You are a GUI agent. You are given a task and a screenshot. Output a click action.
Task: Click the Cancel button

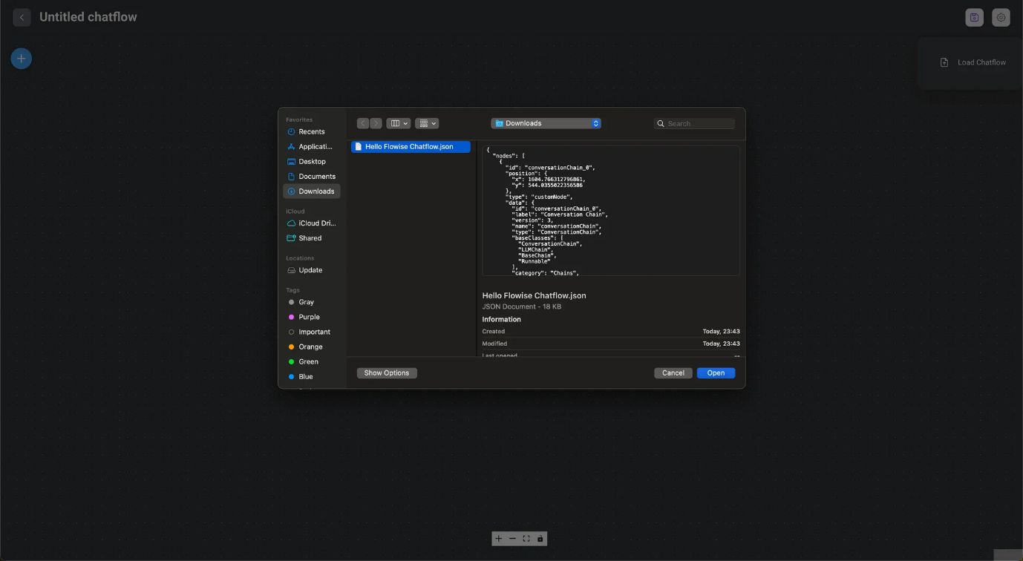(673, 373)
